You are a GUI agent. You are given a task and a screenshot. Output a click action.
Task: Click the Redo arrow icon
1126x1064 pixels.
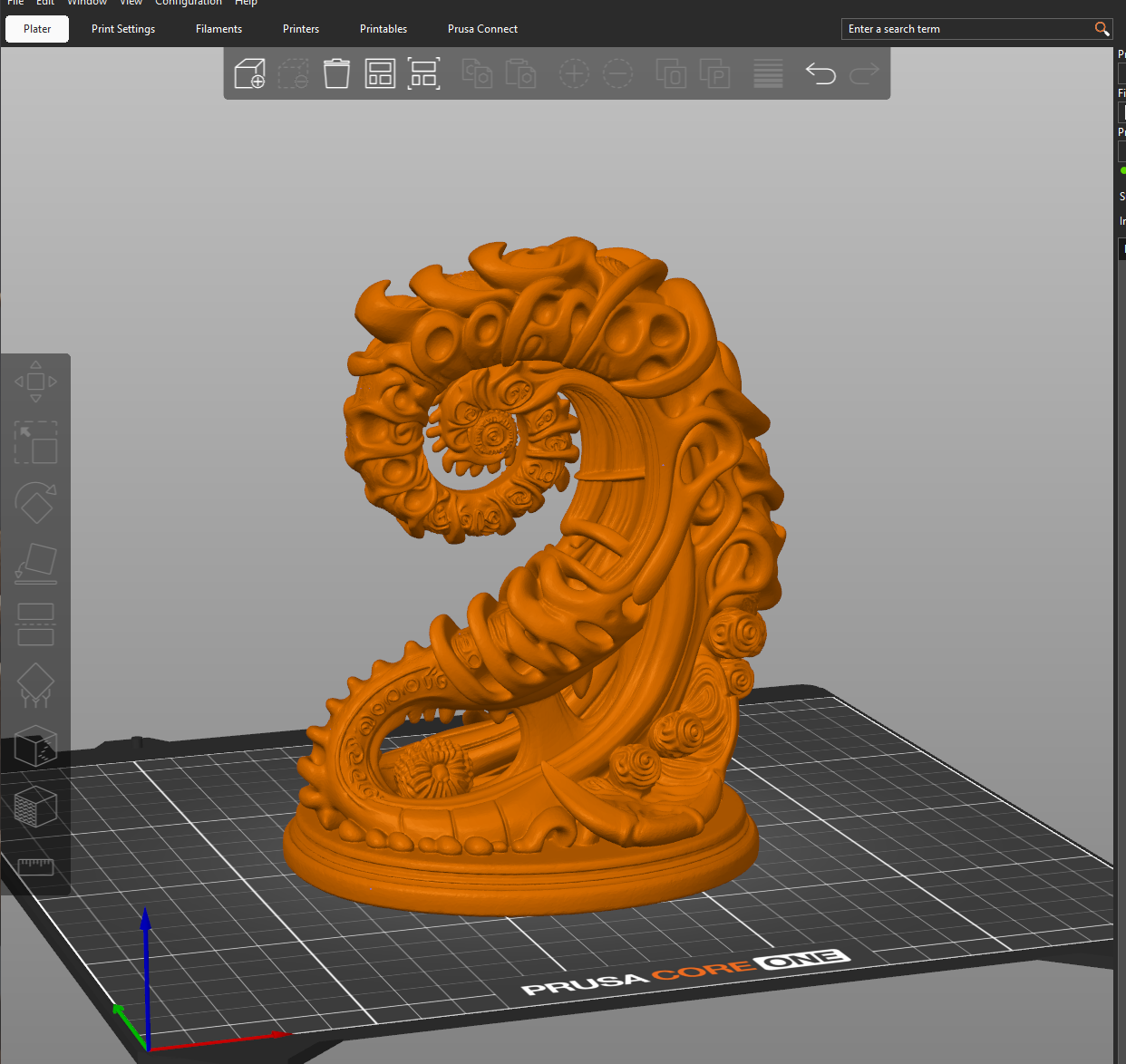(x=864, y=73)
